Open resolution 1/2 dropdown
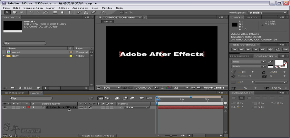This screenshot has width=290, height=138. (x=181, y=88)
